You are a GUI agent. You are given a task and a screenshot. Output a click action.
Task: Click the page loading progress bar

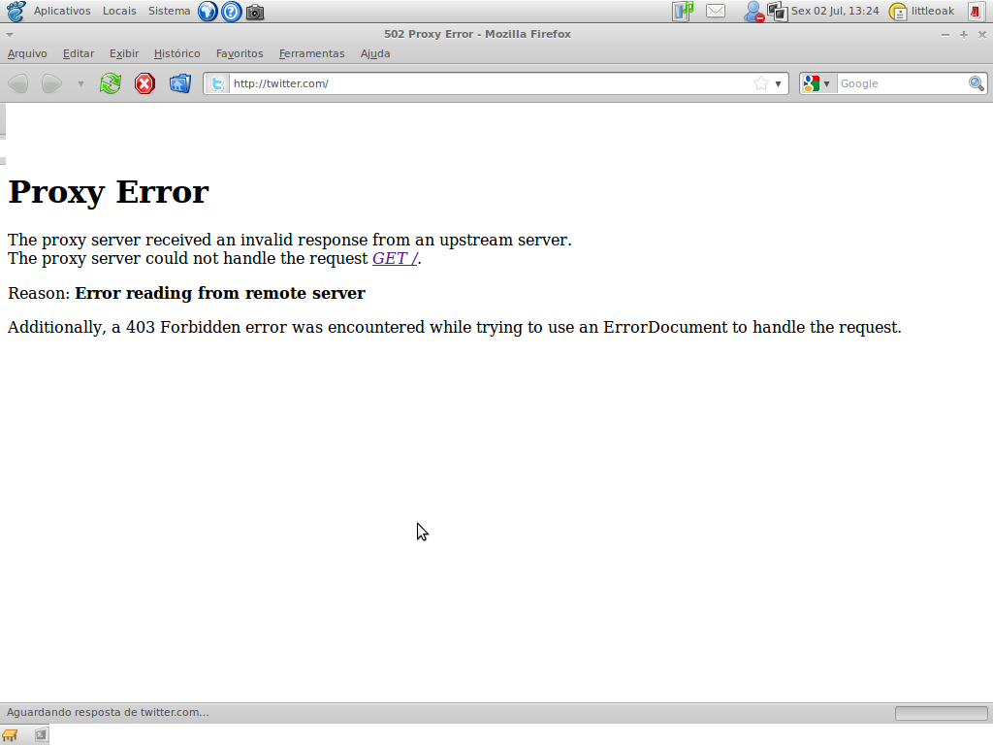pyautogui.click(x=941, y=713)
